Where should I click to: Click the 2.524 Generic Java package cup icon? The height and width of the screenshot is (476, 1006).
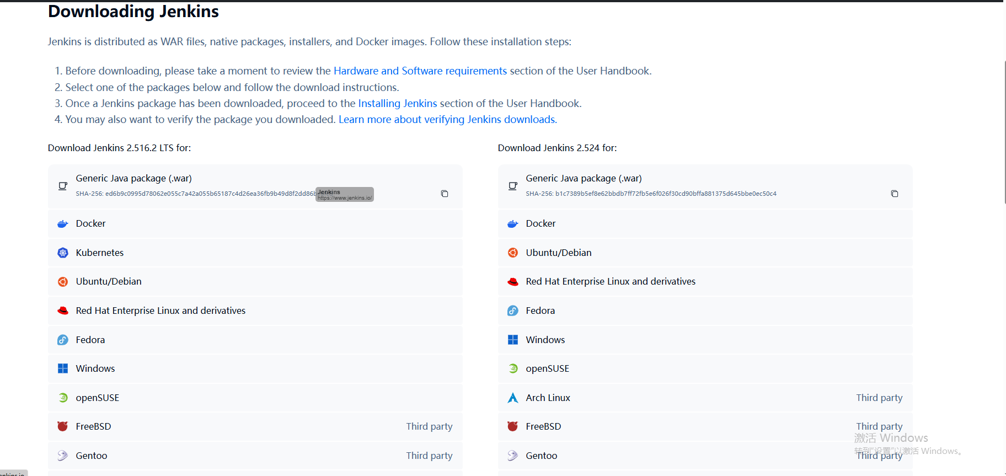click(x=513, y=186)
